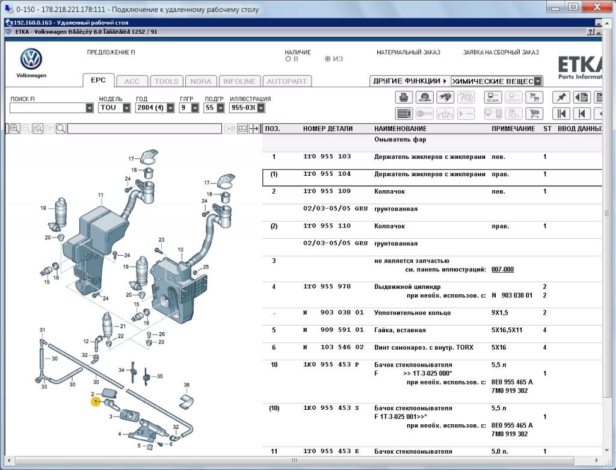Click the printer icon in the toolbar

click(404, 97)
